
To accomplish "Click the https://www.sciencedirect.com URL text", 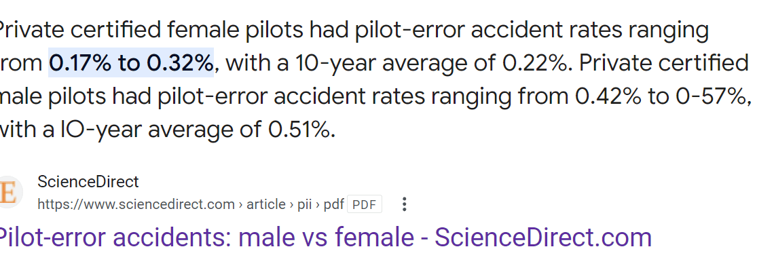I will point(136,204).
